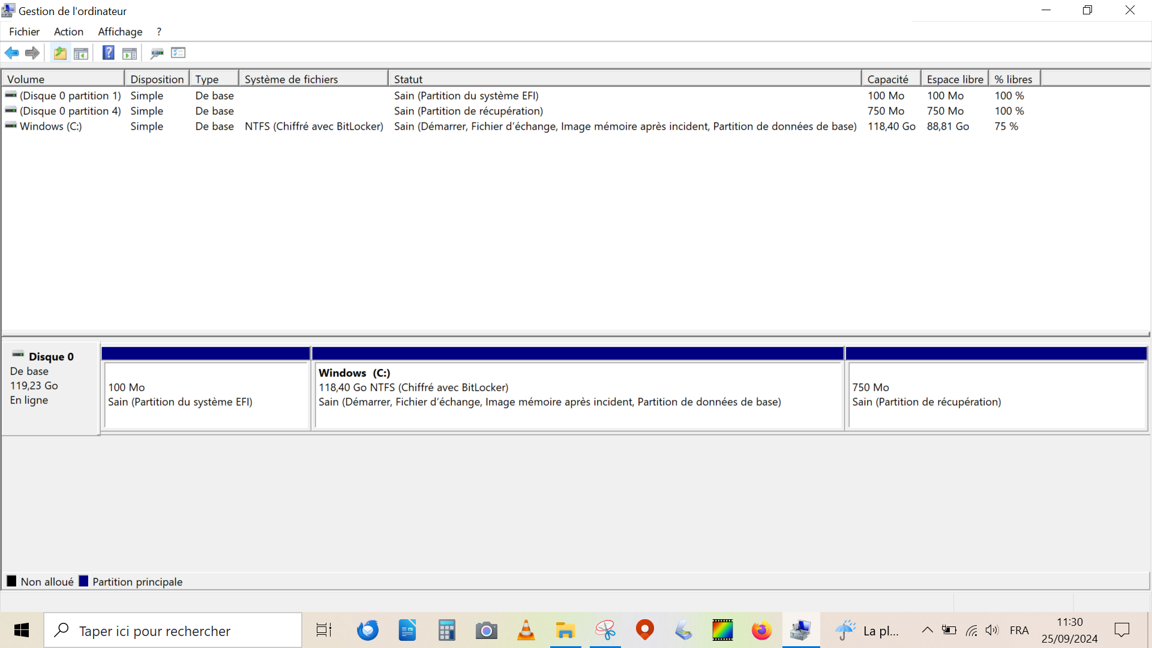Click the 118,40 Go capacity cell
Screen dimensions: 1152x648
[891, 126]
